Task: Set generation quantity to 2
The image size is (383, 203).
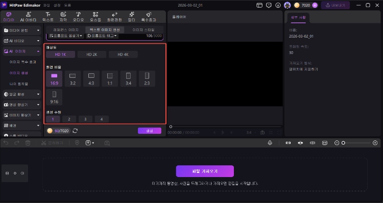Action: click(x=69, y=119)
